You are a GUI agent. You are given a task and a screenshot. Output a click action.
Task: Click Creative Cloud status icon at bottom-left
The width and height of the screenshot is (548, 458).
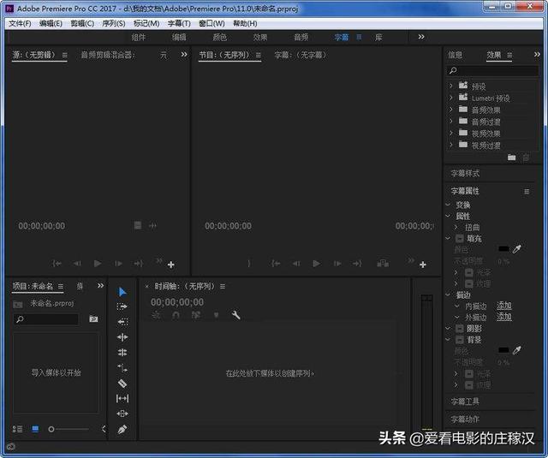11,447
